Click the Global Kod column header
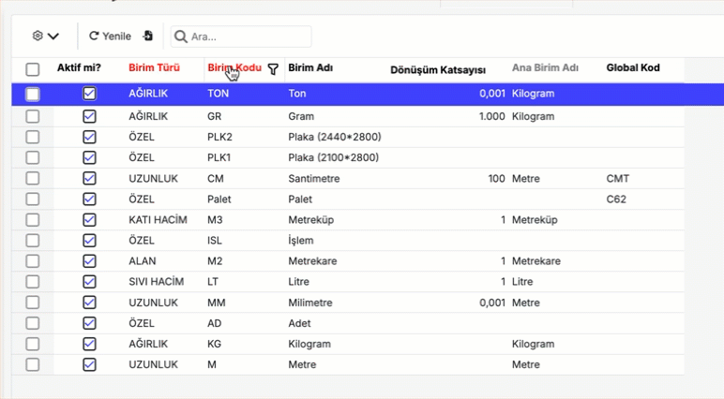 [x=632, y=68]
